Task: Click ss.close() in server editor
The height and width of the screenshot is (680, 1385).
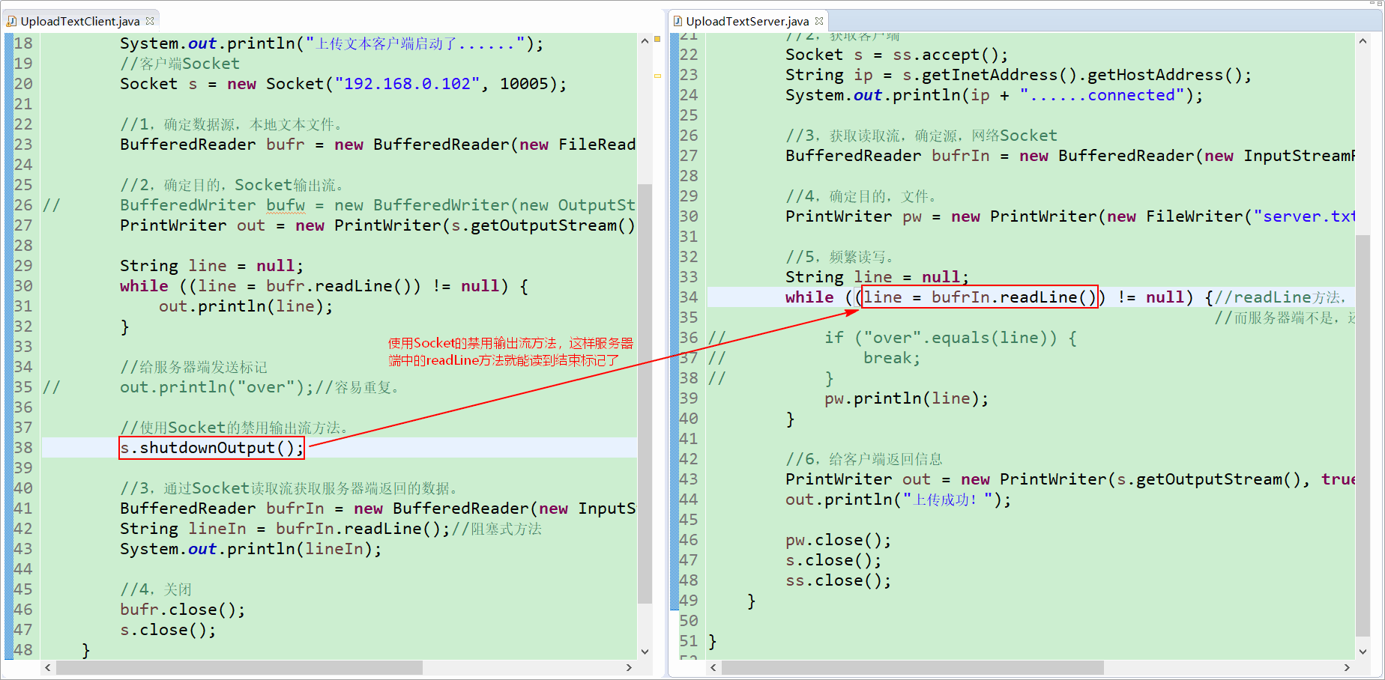Action: coord(839,580)
